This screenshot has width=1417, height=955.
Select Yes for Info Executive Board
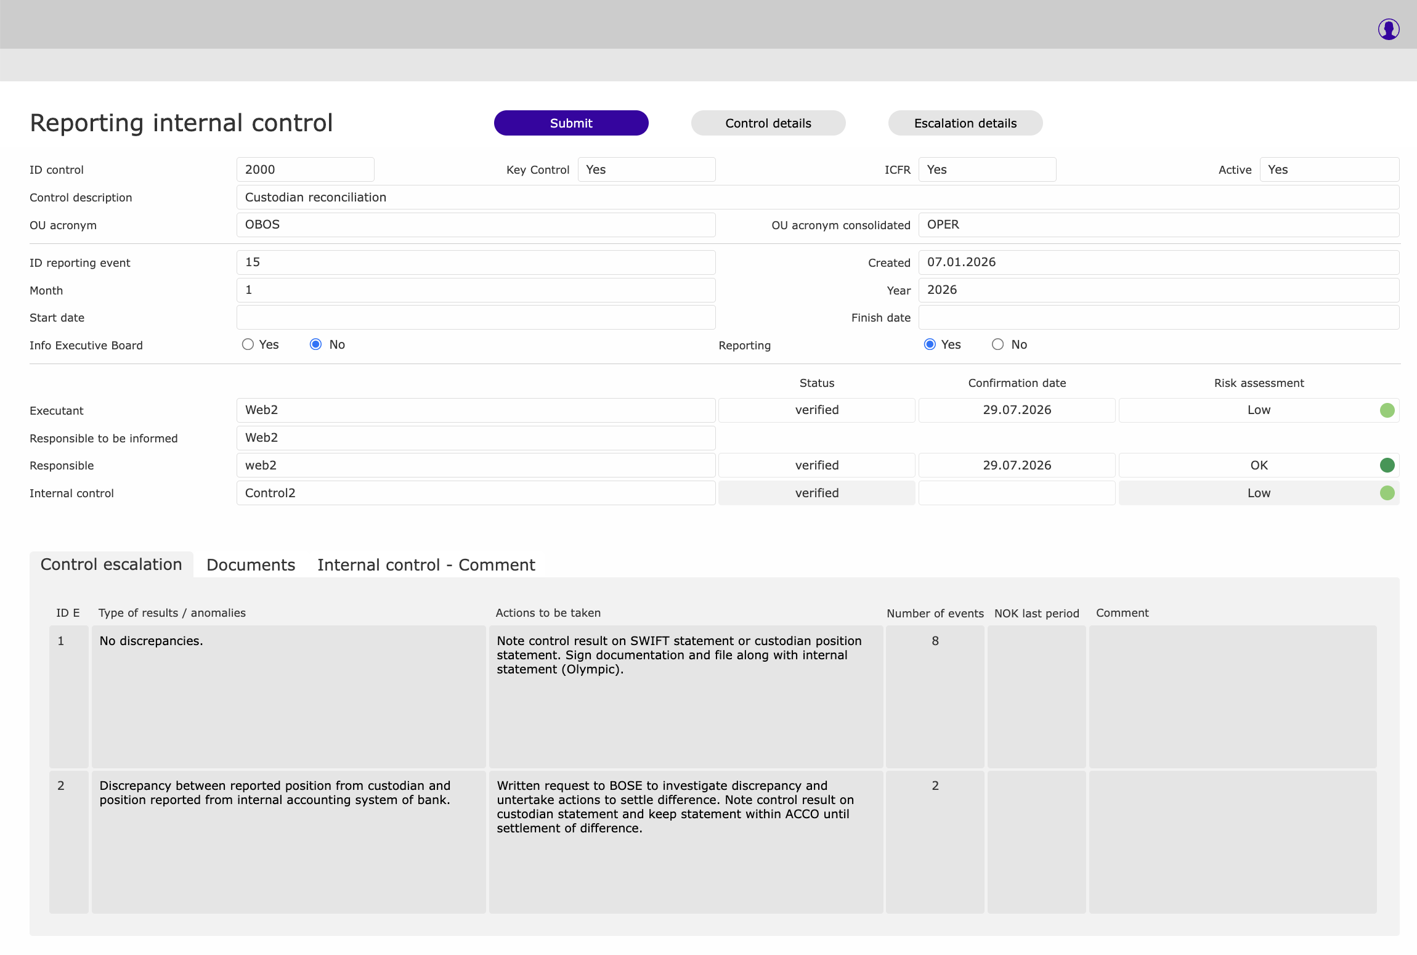pos(248,344)
